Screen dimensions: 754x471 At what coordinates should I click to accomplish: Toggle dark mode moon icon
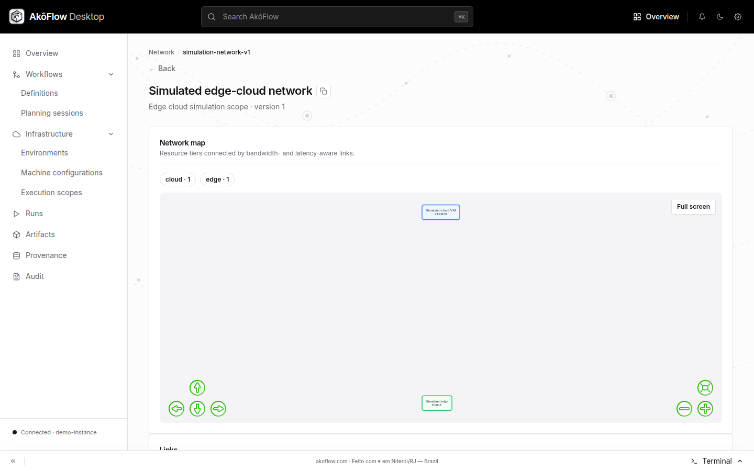(x=720, y=17)
